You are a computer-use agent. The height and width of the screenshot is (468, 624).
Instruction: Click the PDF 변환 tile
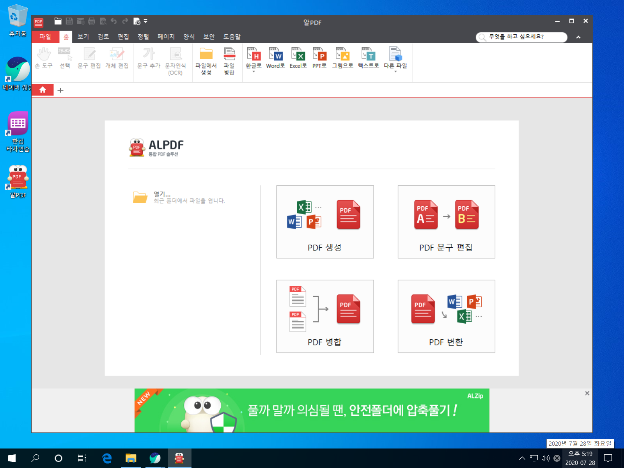pos(447,316)
